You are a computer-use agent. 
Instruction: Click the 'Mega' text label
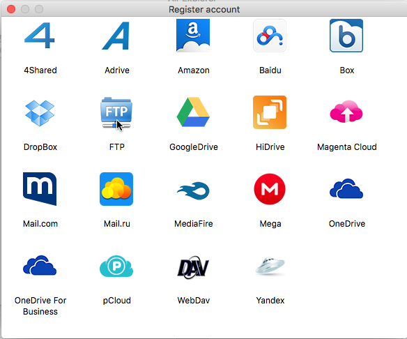tap(270, 224)
